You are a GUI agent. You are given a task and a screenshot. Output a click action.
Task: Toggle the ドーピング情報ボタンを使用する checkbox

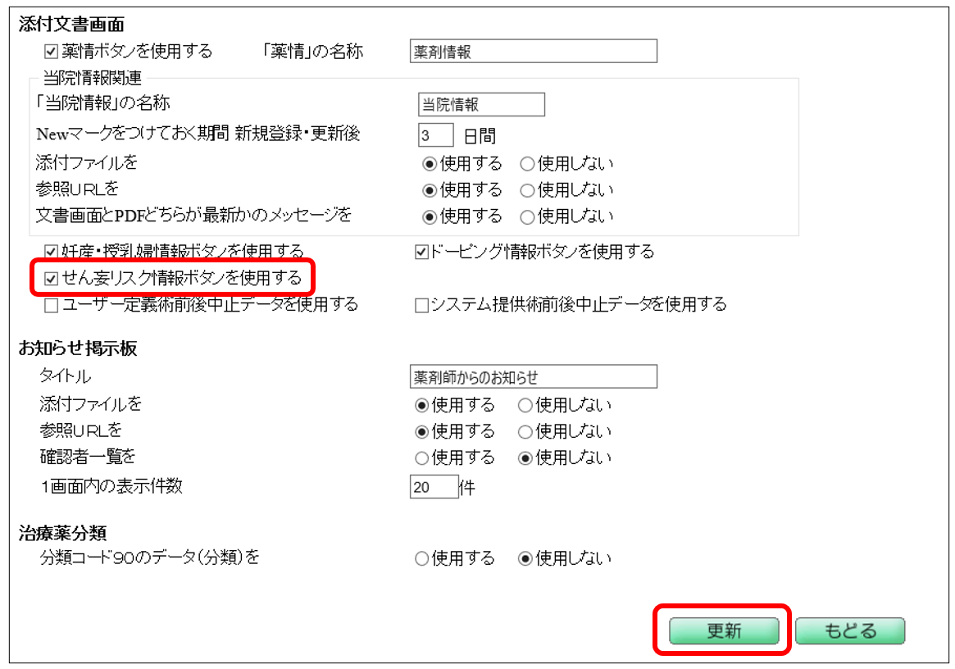tap(422, 252)
